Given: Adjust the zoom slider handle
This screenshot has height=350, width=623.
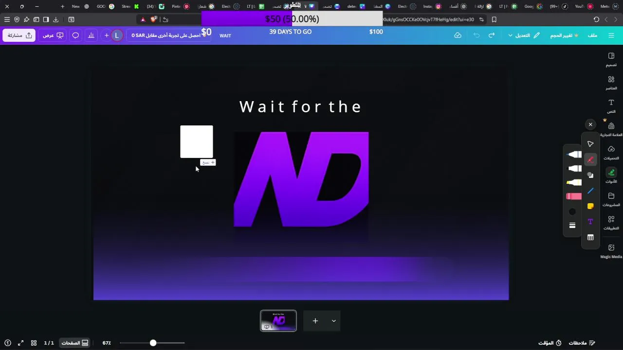Looking at the screenshot, I should (x=153, y=343).
